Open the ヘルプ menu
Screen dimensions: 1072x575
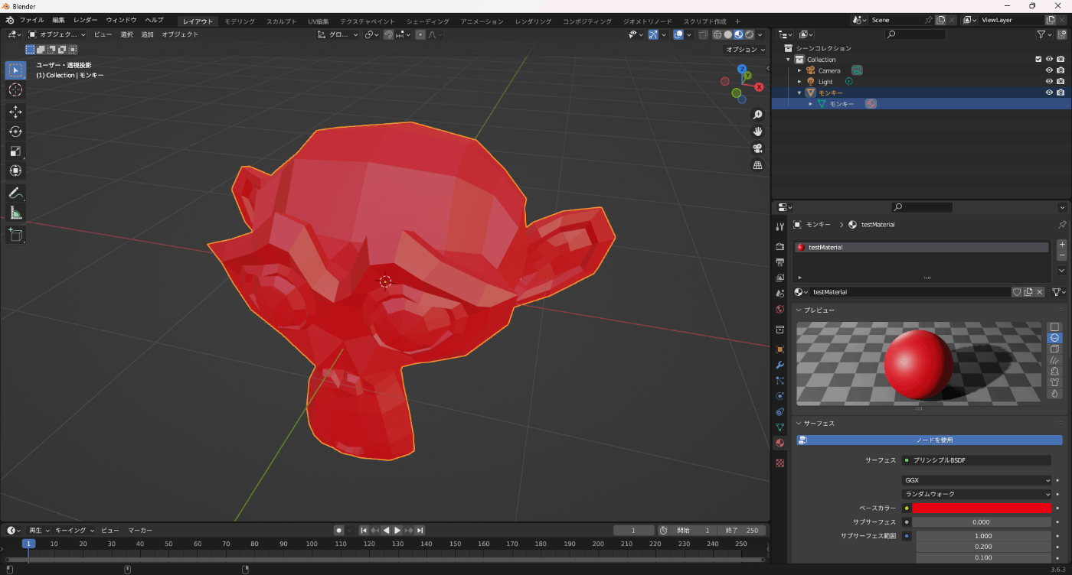click(x=154, y=20)
